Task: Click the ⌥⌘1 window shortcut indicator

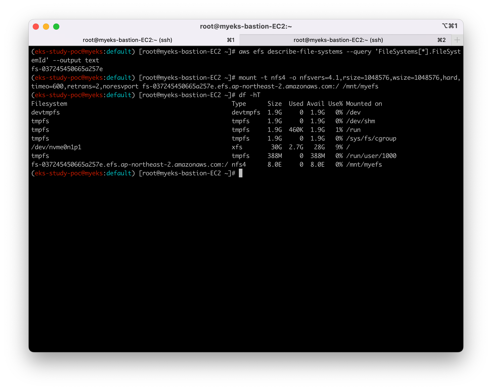Action: pyautogui.click(x=450, y=26)
